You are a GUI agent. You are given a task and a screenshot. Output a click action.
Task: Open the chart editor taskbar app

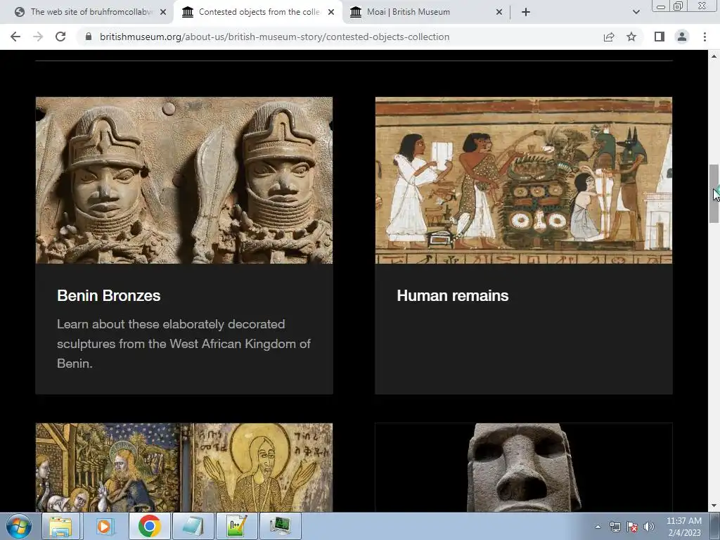click(237, 526)
